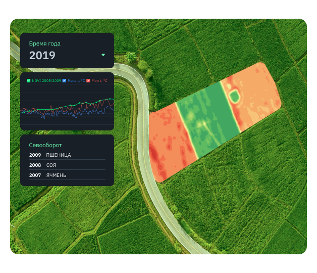
Task: Click the Макс t, °C legend text
Action: click(x=76, y=80)
